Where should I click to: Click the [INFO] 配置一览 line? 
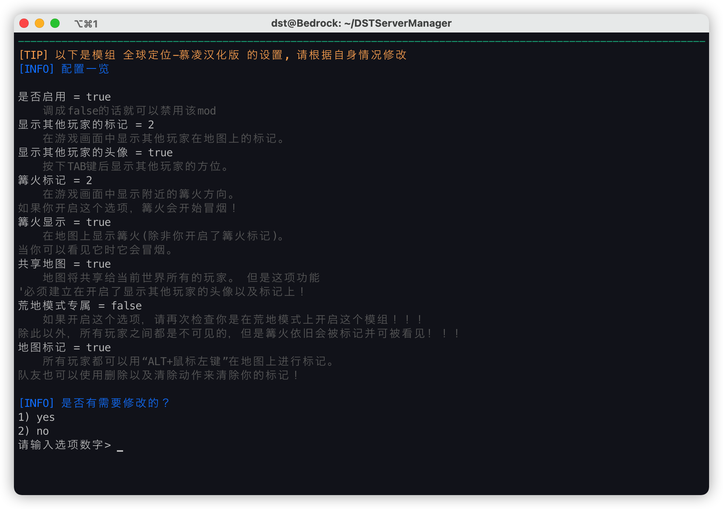(64, 69)
